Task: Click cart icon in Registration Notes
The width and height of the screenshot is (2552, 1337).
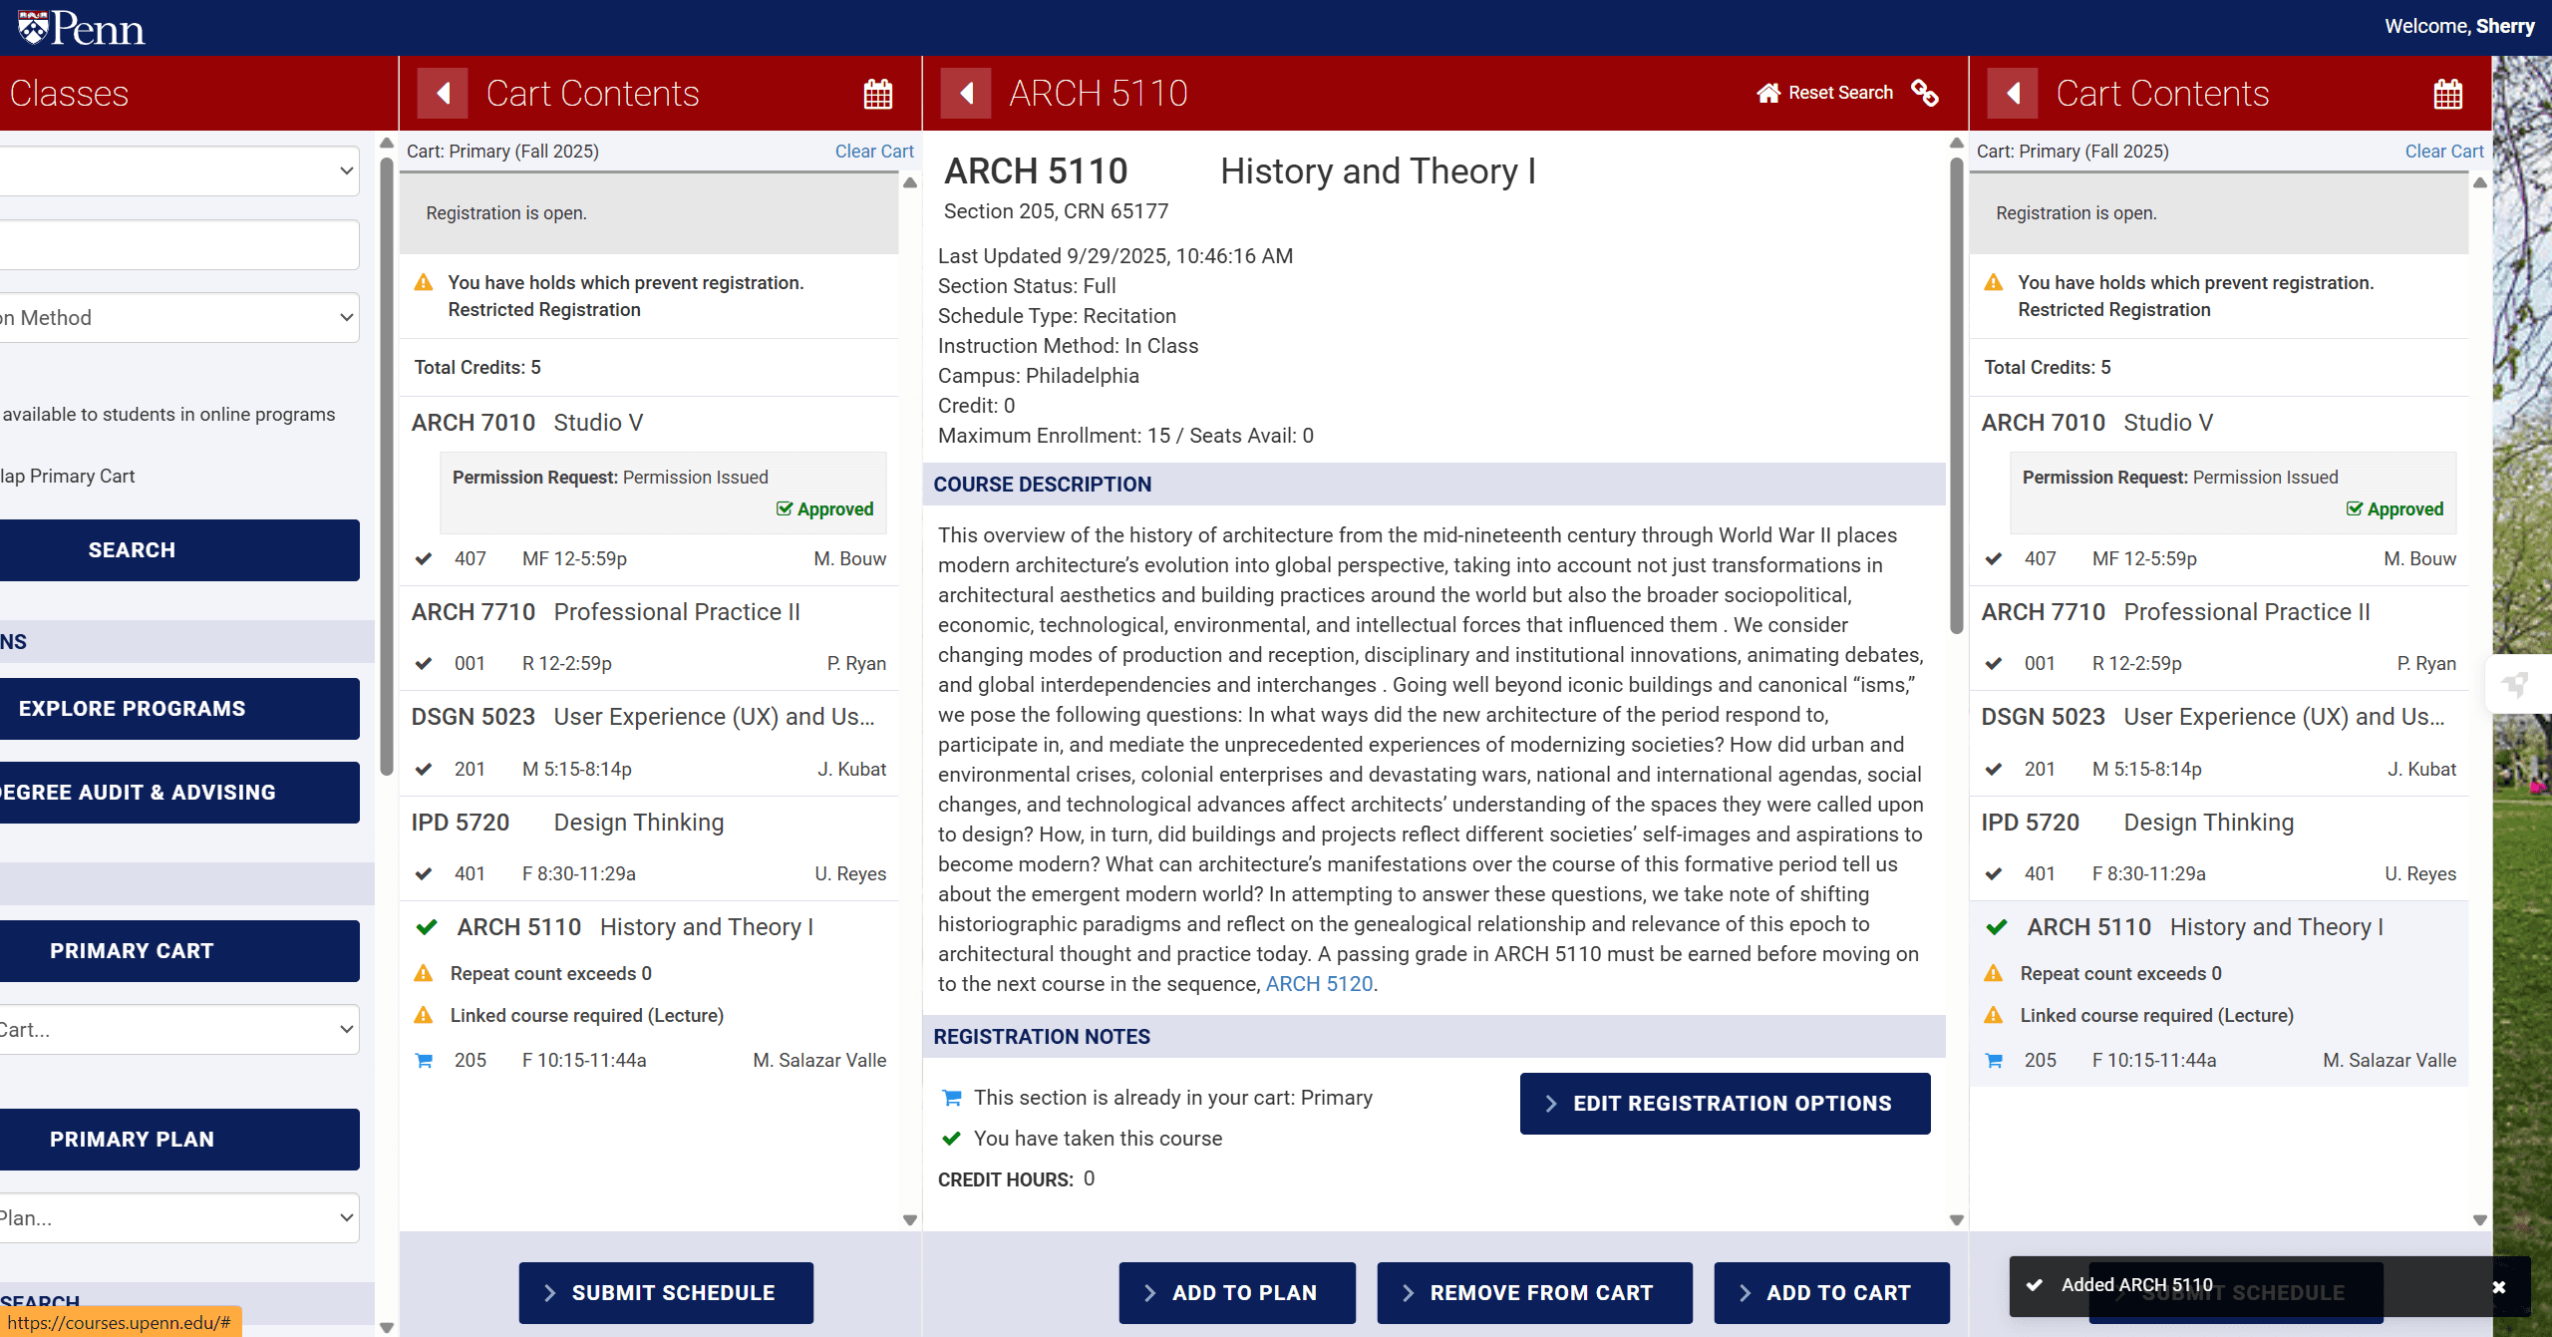Action: tap(952, 1098)
